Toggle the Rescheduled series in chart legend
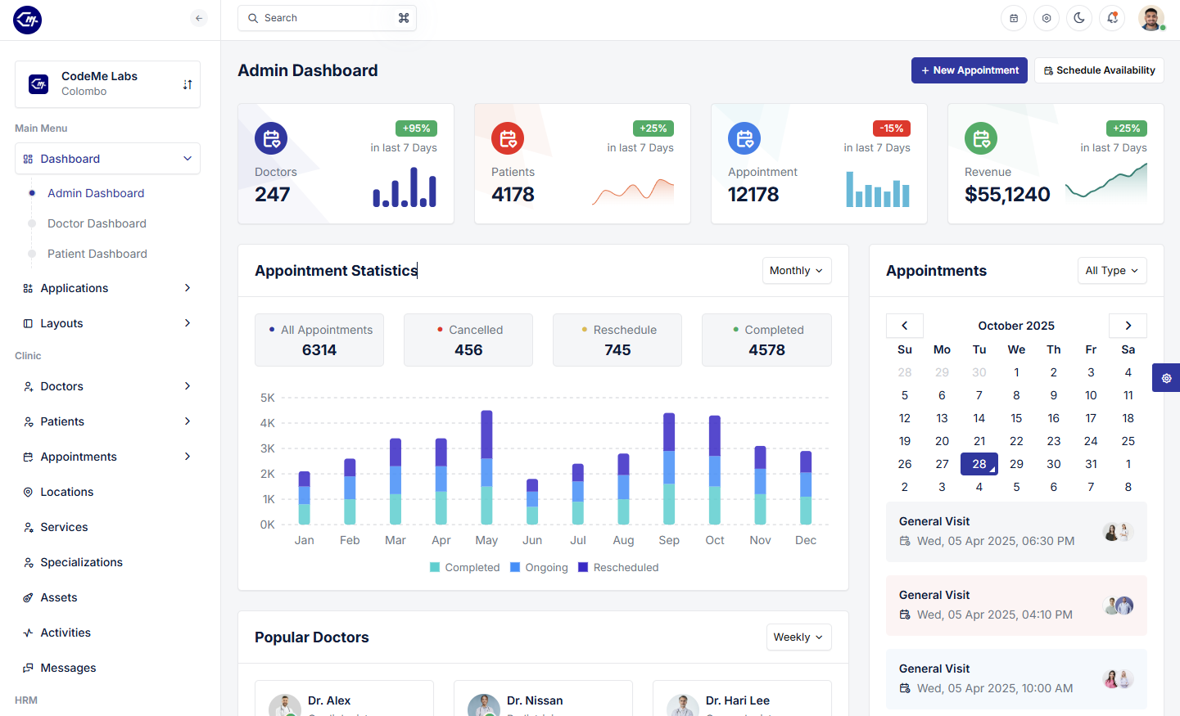Image resolution: width=1180 pixels, height=716 pixels. 618,567
